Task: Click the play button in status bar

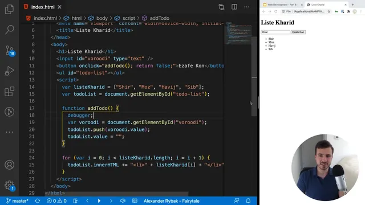Action: [99, 201]
